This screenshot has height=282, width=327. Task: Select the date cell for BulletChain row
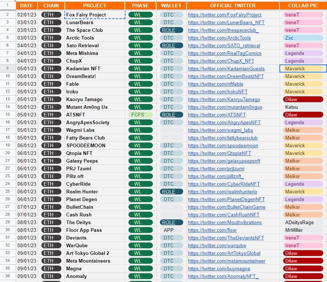tap(27, 207)
